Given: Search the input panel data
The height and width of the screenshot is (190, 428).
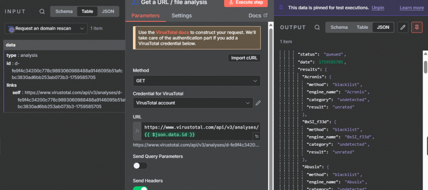Looking at the screenshot, I should coord(42,11).
